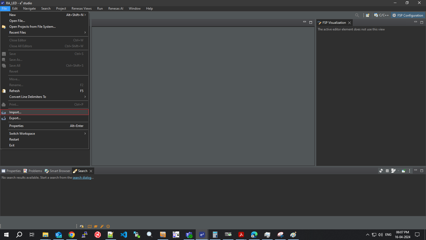The height and width of the screenshot is (240, 426).
Task: Open the Search view three-dots menu
Action: click(x=409, y=171)
